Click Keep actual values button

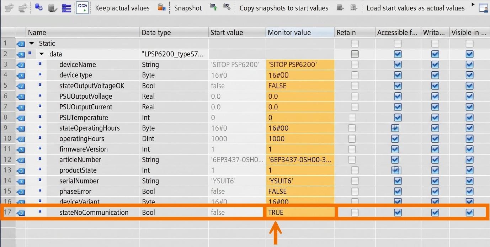(122, 8)
